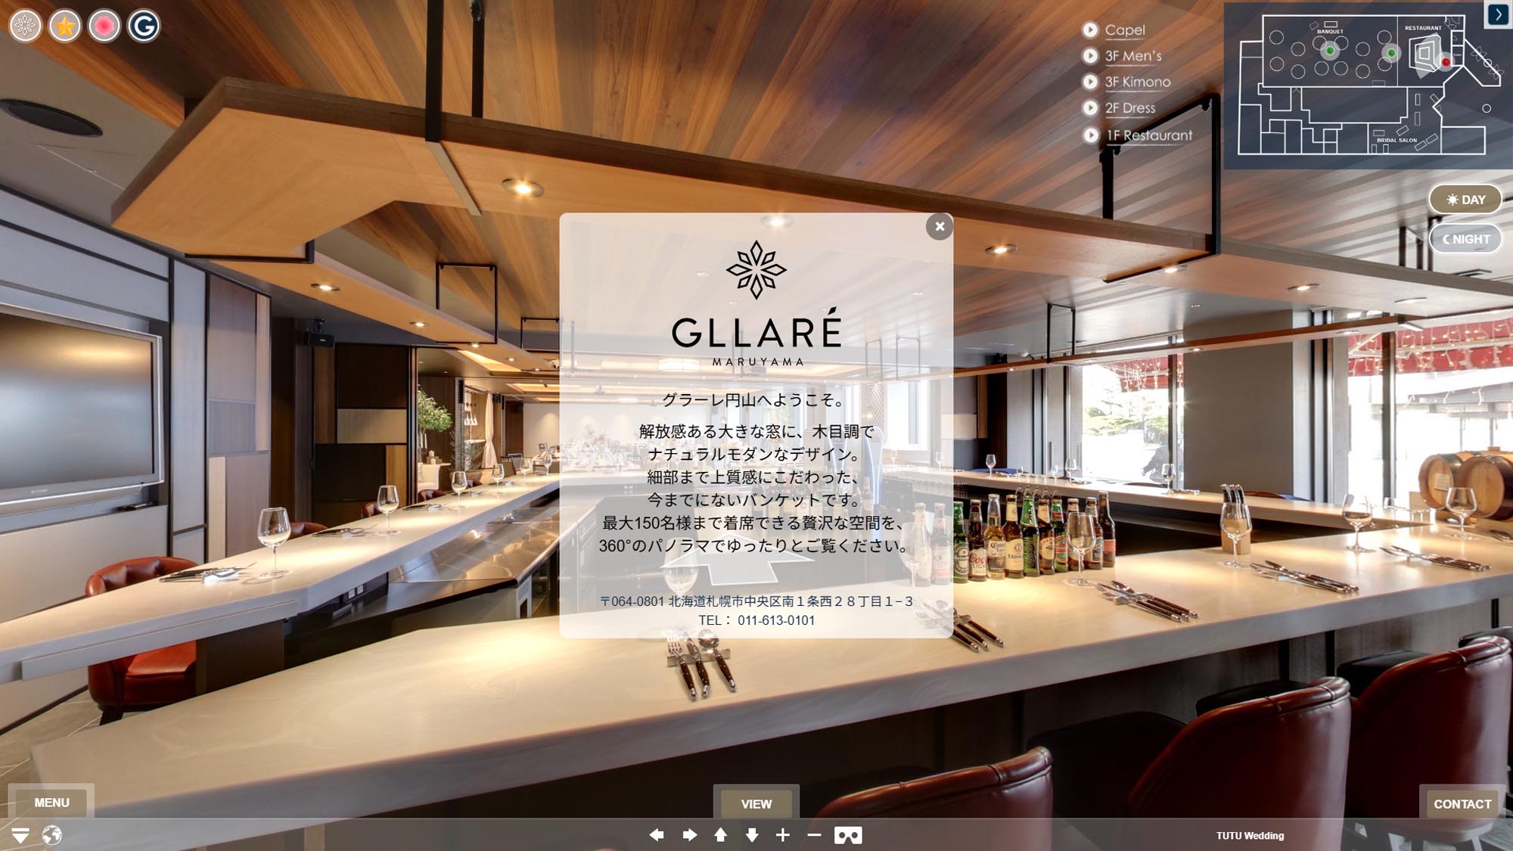Zoom out with the minus icon
Image resolution: width=1513 pixels, height=851 pixels.
[x=814, y=835]
